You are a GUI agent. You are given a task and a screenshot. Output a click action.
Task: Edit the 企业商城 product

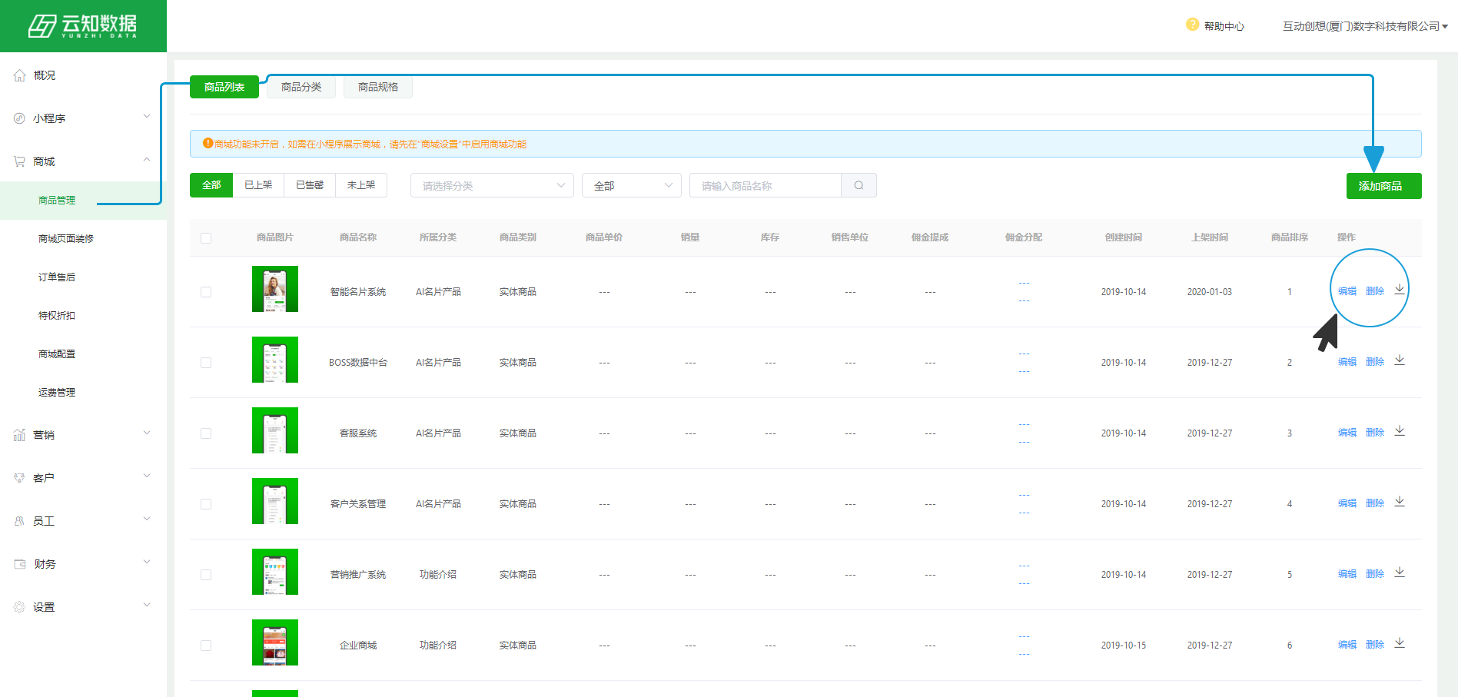(1347, 645)
